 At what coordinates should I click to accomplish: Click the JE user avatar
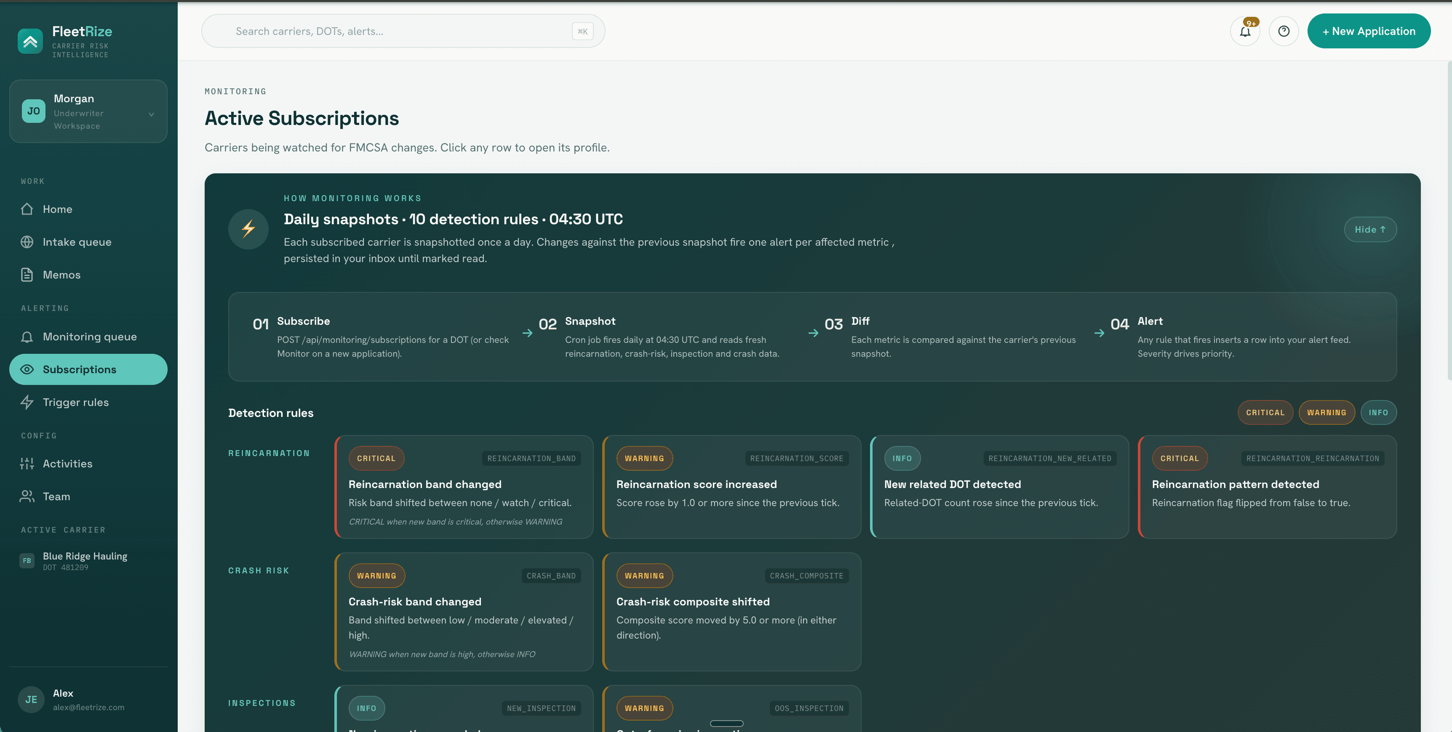point(31,700)
